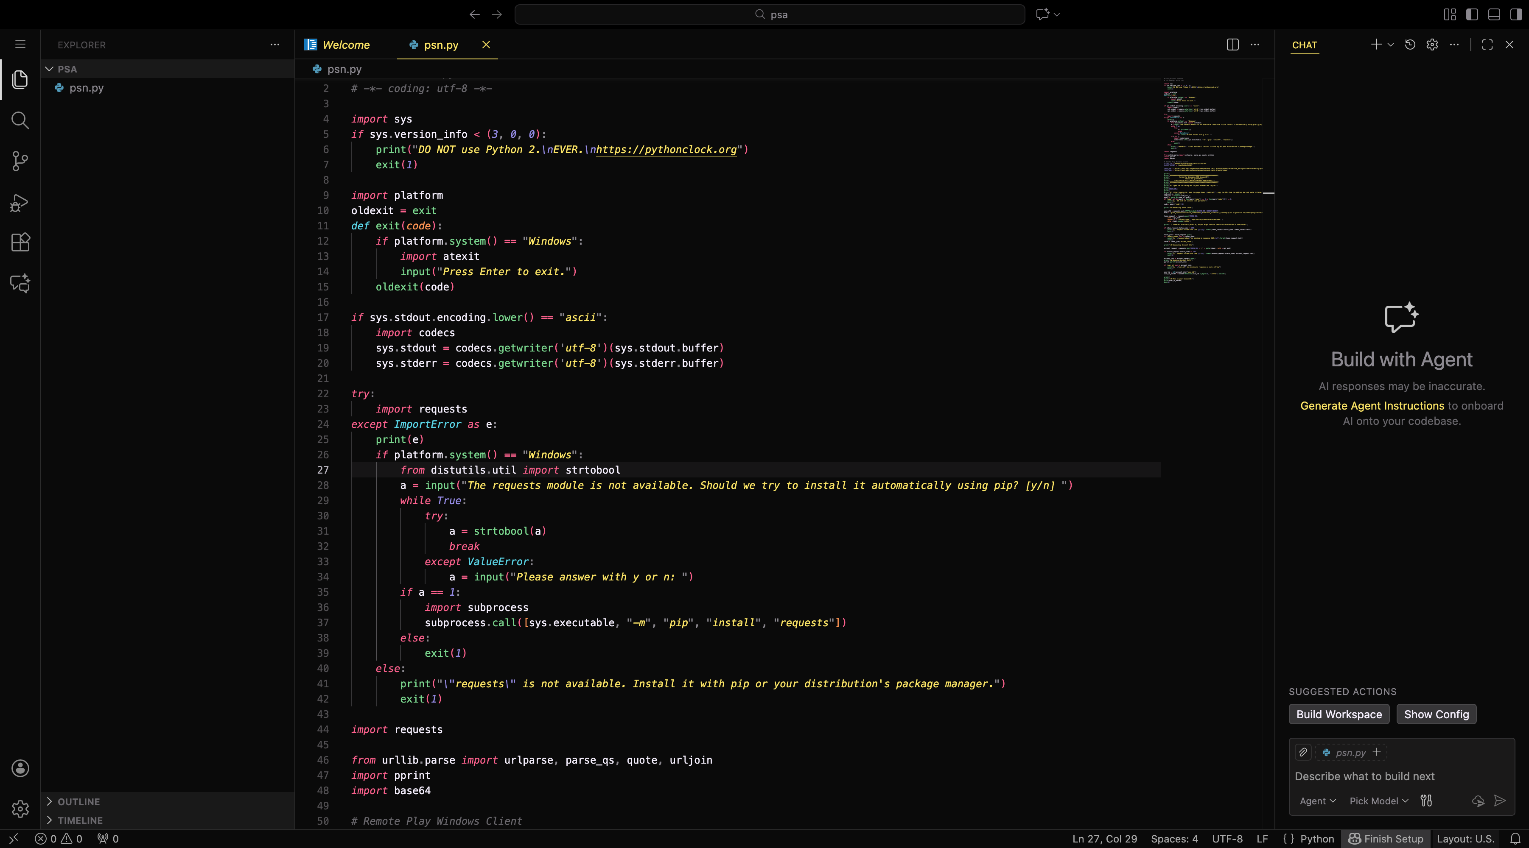1529x848 pixels.
Task: Open remote window indicator in status bar
Action: pos(14,839)
